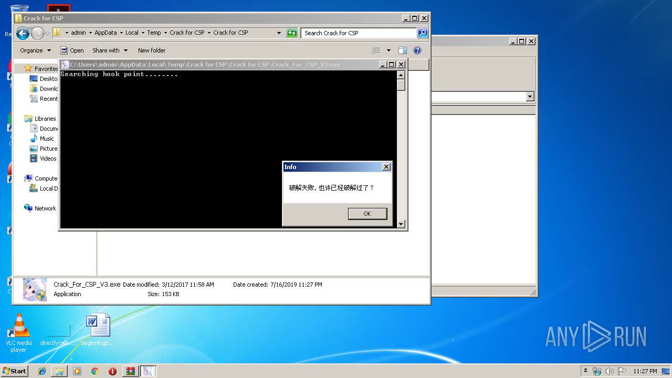Open address bar history dropdown
Viewport: 672px width, 378px height.
[x=279, y=33]
